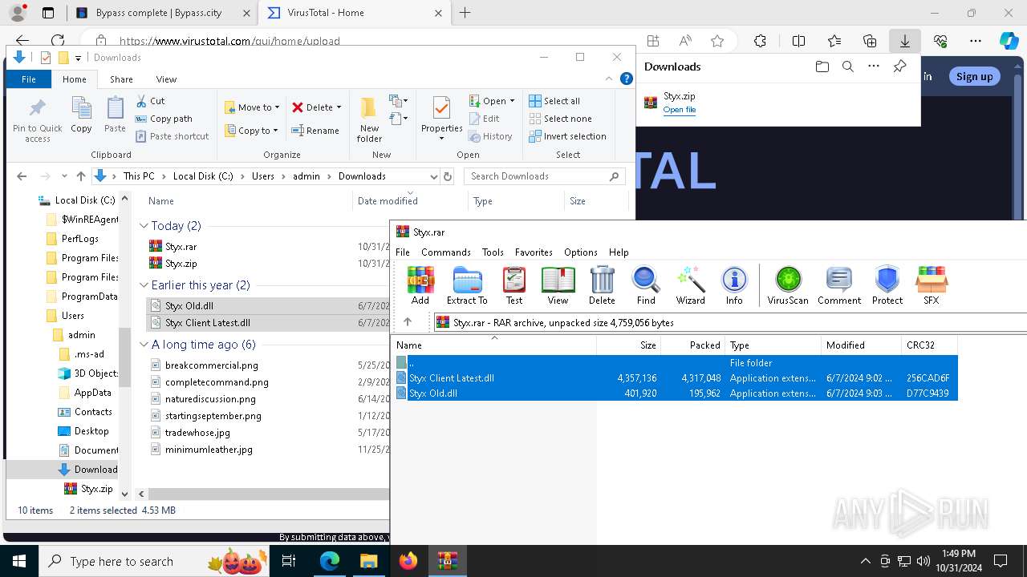Click the Search Downloads field
This screenshot has width=1027, height=577.
pyautogui.click(x=546, y=176)
